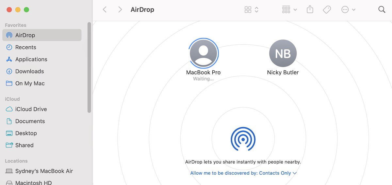Click the large AirDrop radar icon
392x185 pixels.
[243, 139]
